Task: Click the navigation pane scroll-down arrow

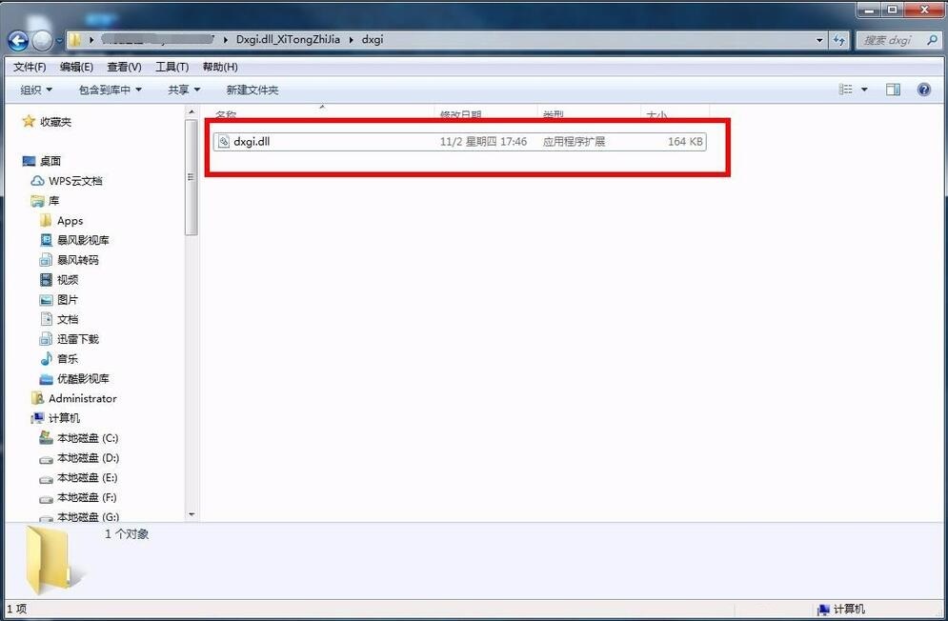Action: pos(192,515)
